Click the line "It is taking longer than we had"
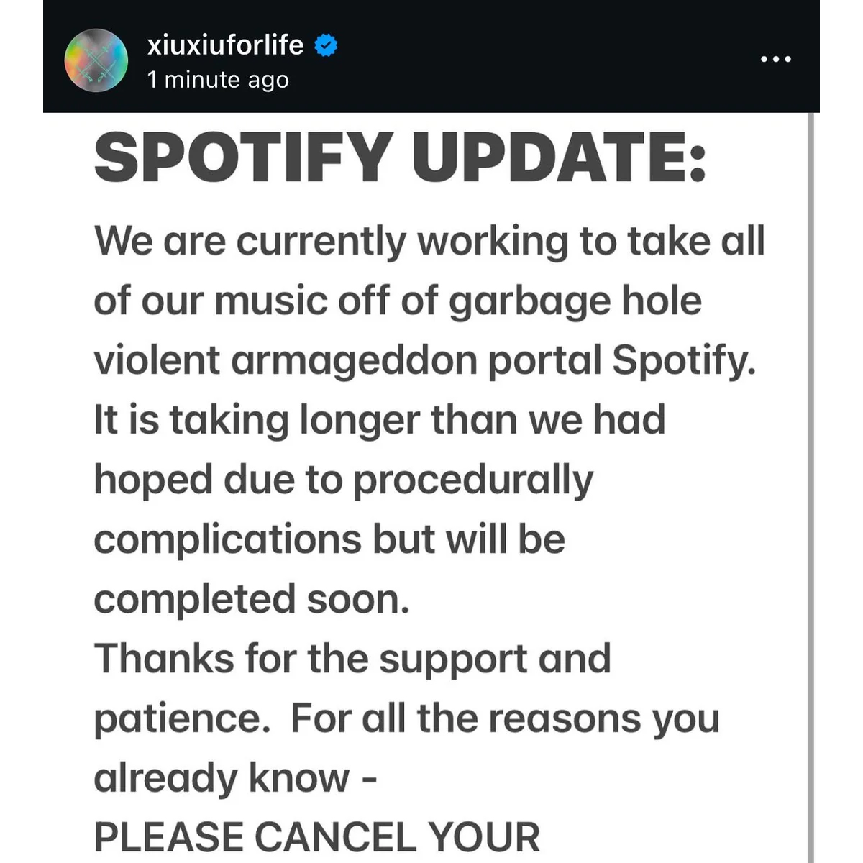 click(379, 419)
